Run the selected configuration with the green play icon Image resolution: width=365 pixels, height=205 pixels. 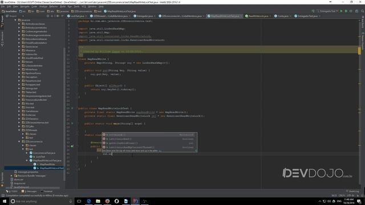point(341,11)
